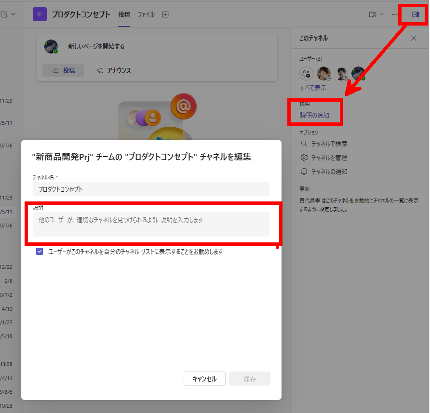Click the 13:08 entry in the left list
Image resolution: width=430 pixels, height=413 pixels.
click(x=6, y=364)
